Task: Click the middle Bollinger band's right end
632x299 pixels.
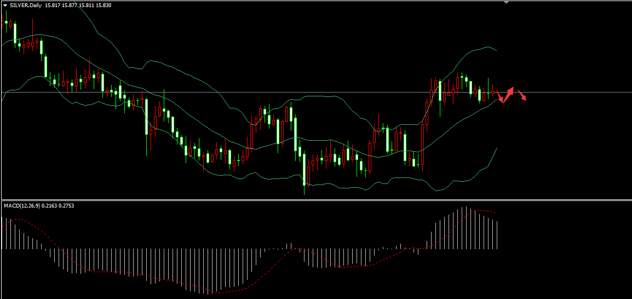Action: point(496,99)
